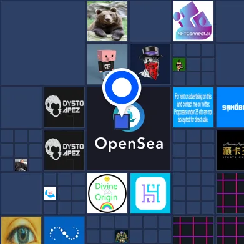This screenshot has width=244, height=244.
Task: Select the brown bear land parcel
Action: 107,21
